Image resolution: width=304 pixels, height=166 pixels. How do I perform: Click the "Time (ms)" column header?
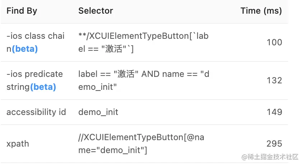point(261,11)
